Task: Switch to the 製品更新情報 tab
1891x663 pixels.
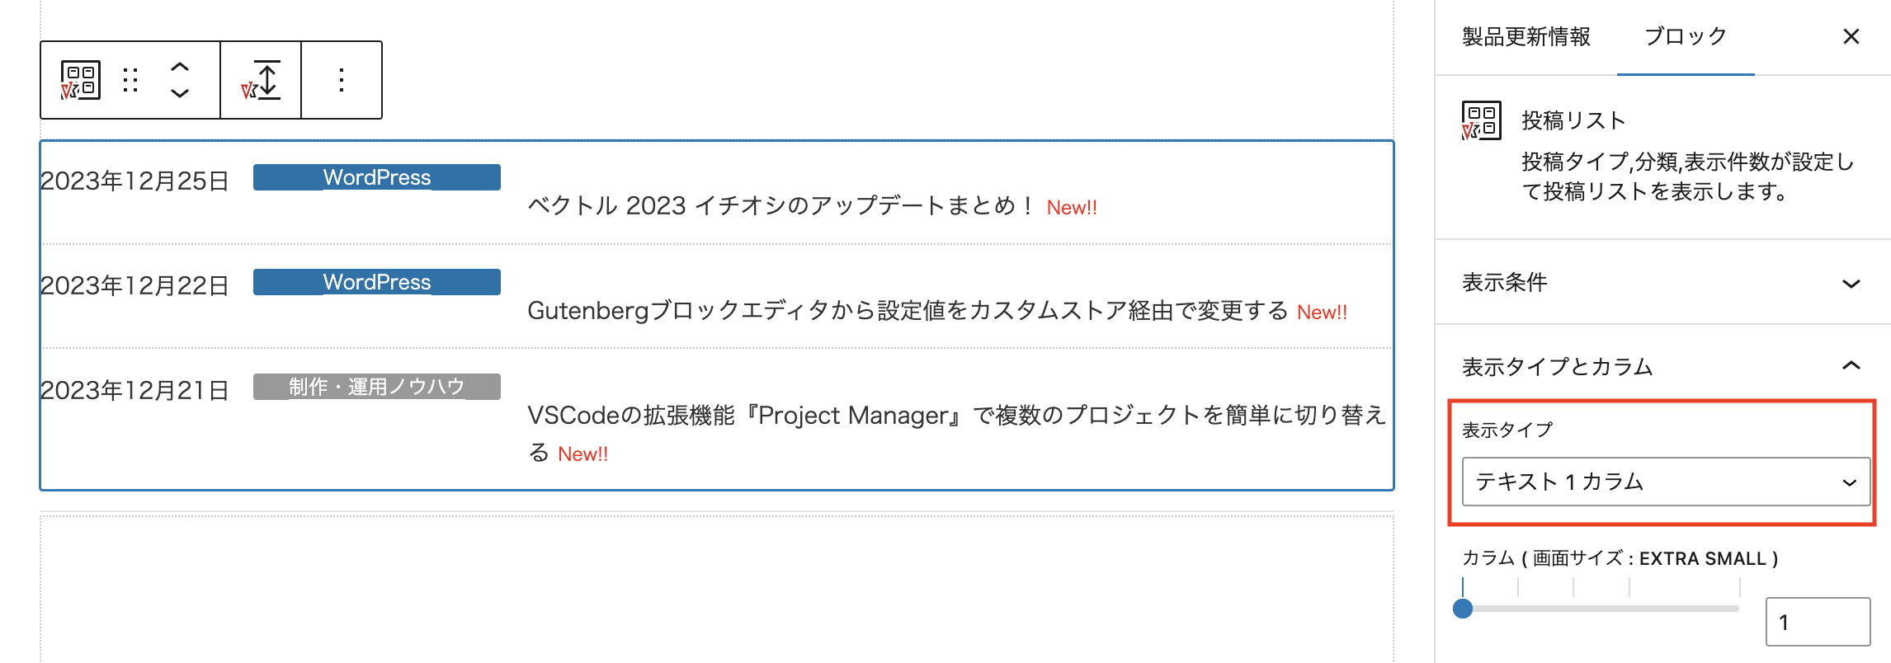Action: (x=1526, y=36)
